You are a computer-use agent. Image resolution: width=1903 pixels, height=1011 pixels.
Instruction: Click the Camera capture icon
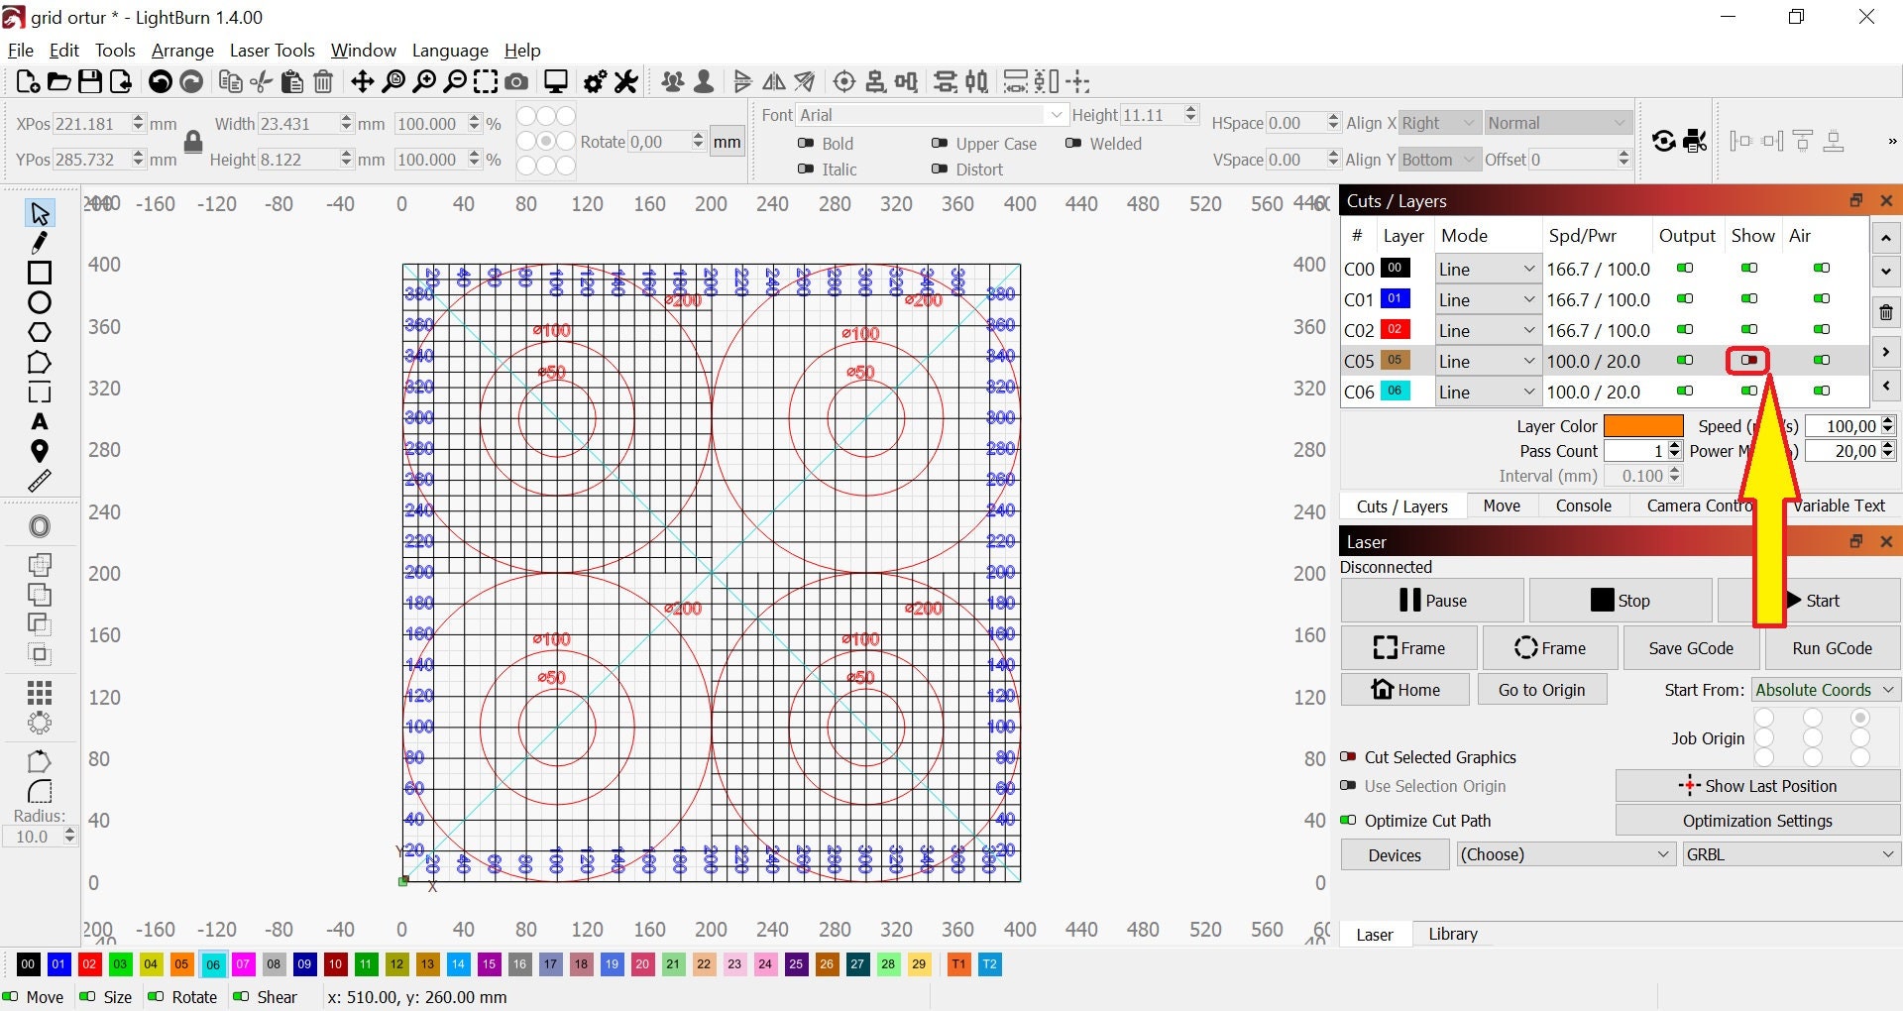[x=516, y=82]
